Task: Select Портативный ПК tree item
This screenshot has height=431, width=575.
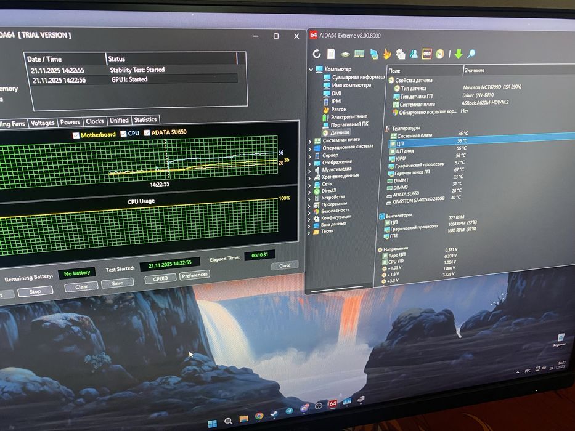Action: coord(349,124)
